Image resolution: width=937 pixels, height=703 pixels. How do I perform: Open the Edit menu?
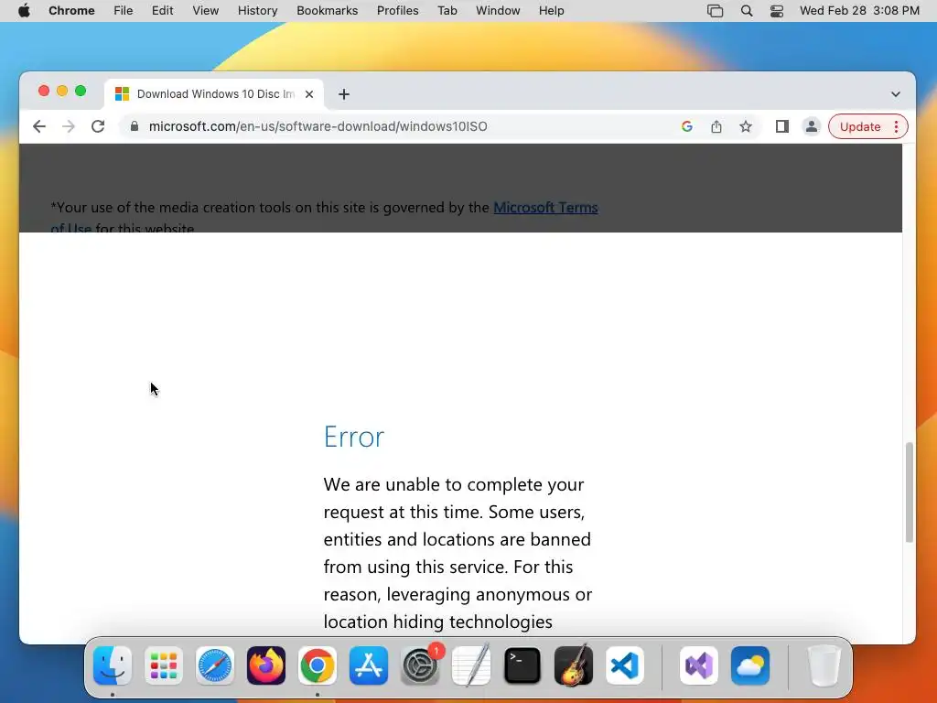tap(162, 10)
